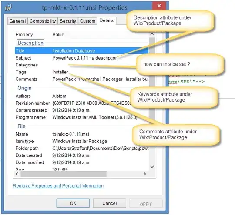Screen dimensions: 235x215
Task: Click the Description group header
Action: coord(30,43)
